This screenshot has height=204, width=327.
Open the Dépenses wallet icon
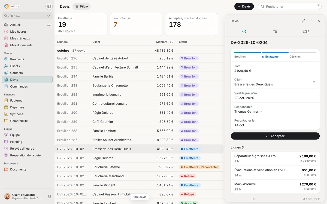(6, 107)
